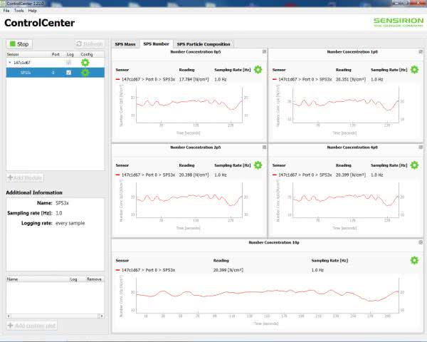Open the File menu

[6, 11]
